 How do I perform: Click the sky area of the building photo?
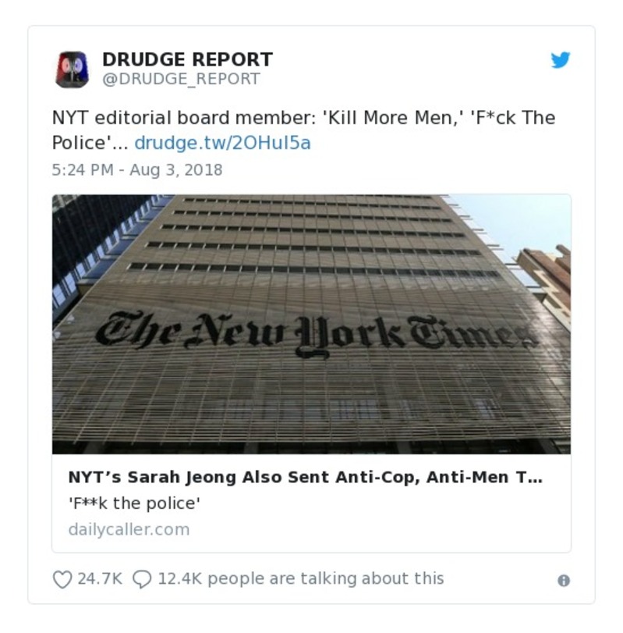pos(520,220)
